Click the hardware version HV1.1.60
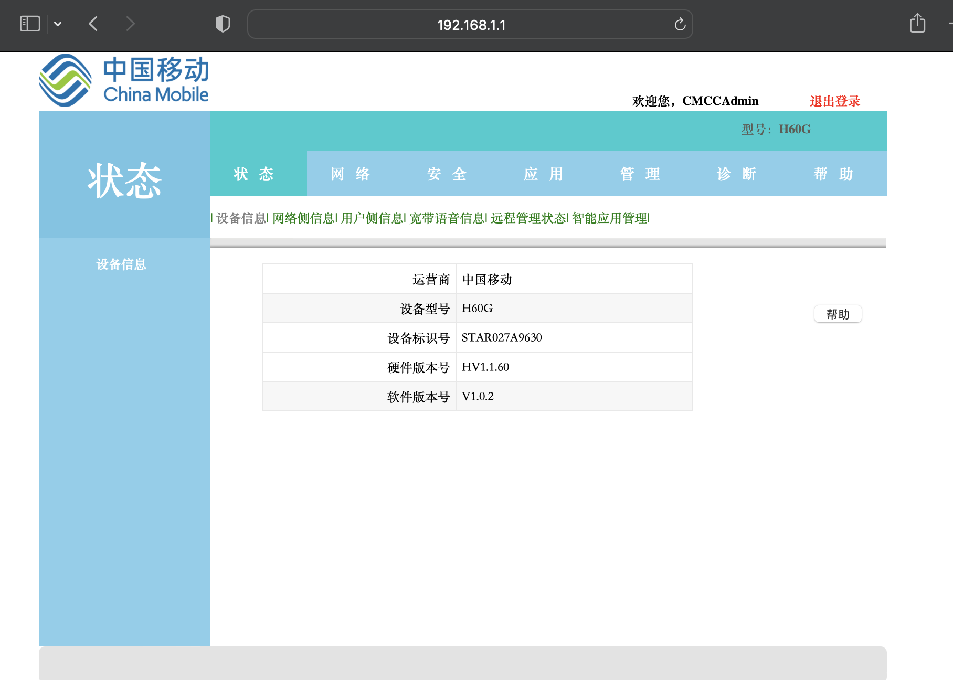The image size is (953, 680). coord(485,367)
